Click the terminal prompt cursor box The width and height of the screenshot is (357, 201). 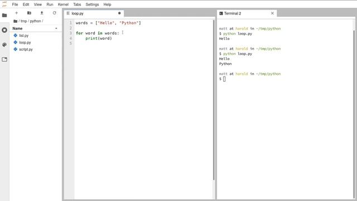224,79
